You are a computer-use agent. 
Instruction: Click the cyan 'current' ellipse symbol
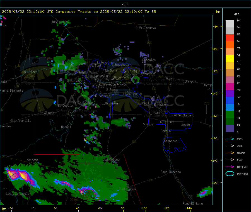[230, 174]
